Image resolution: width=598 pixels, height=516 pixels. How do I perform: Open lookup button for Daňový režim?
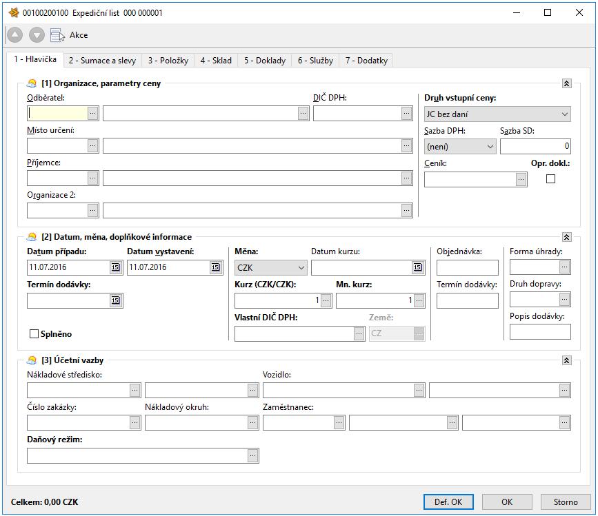point(252,455)
